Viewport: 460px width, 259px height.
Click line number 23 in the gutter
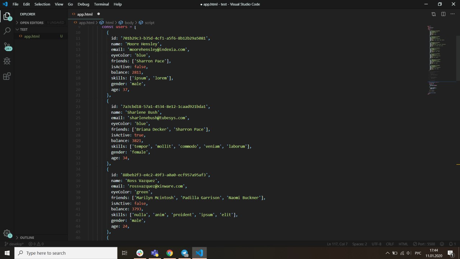click(x=78, y=106)
